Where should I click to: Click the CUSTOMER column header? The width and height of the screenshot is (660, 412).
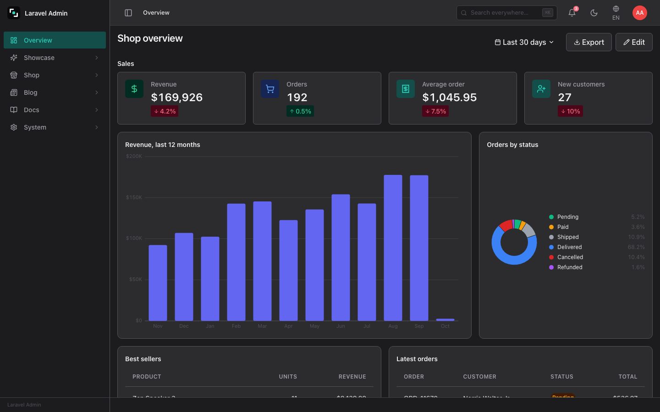[479, 377]
